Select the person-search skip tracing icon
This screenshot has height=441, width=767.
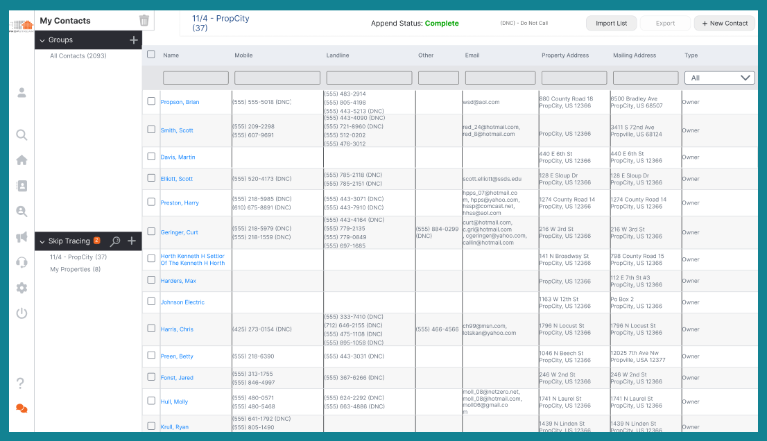[x=21, y=211]
